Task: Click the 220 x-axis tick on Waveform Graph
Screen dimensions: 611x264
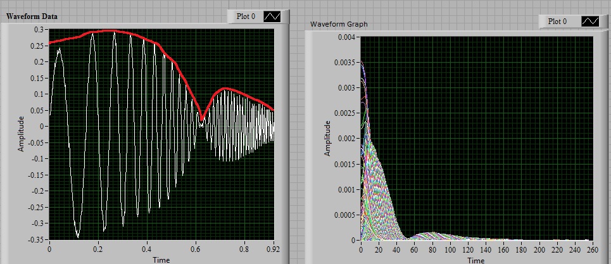Action: click(x=557, y=249)
